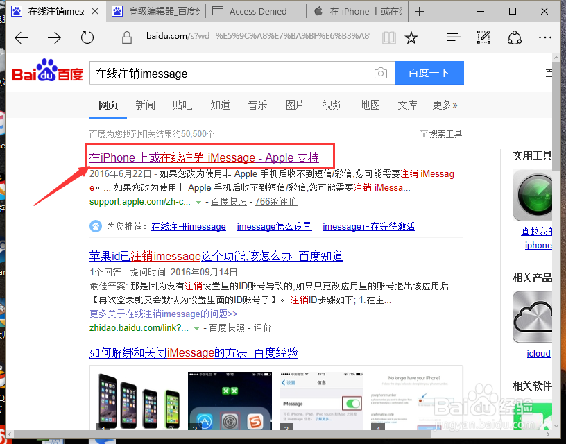This screenshot has height=444, width=566.
Task: Open the Find My iPhone radar icon
Action: pyautogui.click(x=533, y=195)
